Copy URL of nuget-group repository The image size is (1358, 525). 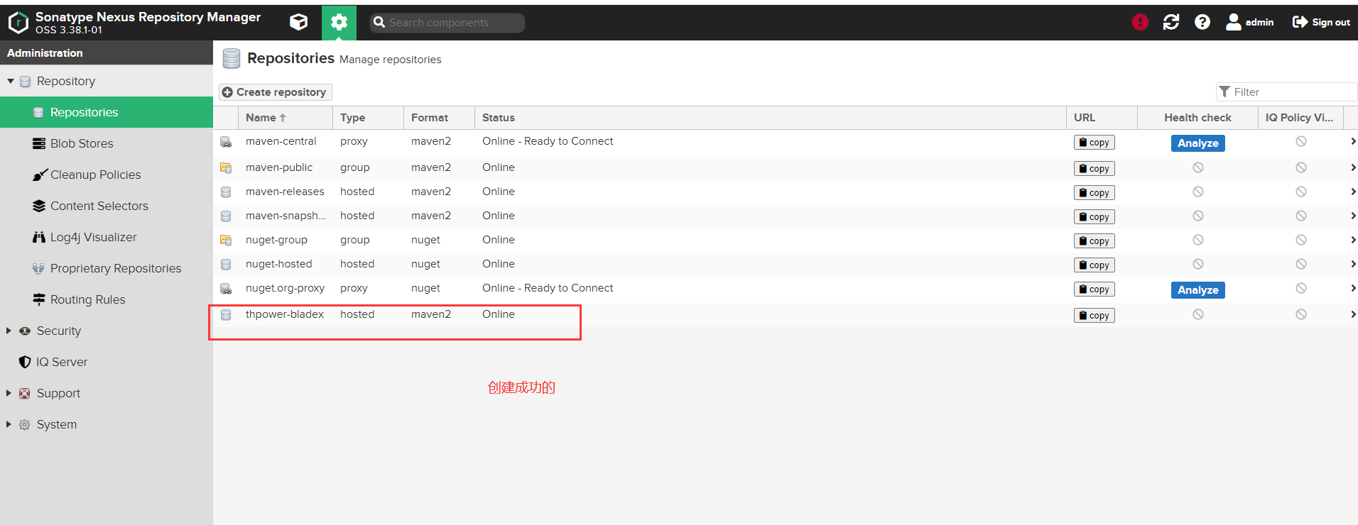[1094, 241]
